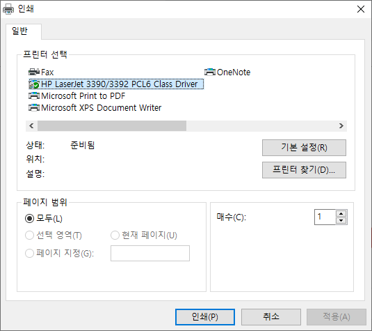Select the 모두(L) radio button

click(29, 219)
